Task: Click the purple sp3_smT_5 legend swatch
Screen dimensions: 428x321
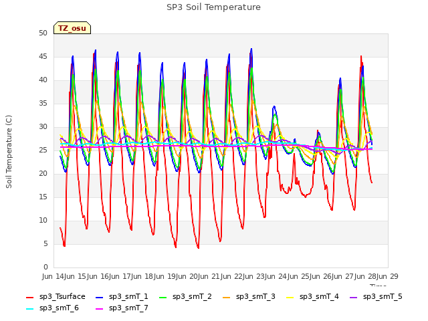Action: [354, 297]
